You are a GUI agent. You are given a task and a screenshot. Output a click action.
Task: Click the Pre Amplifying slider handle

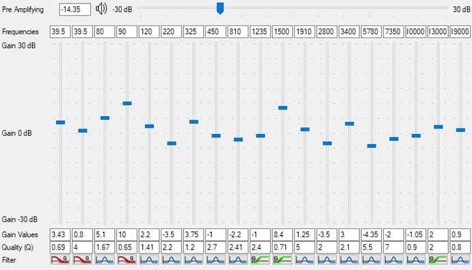(x=220, y=8)
